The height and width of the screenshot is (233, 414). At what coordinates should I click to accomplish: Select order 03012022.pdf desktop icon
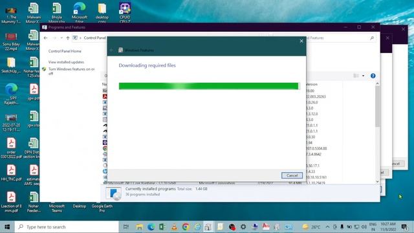11,148
